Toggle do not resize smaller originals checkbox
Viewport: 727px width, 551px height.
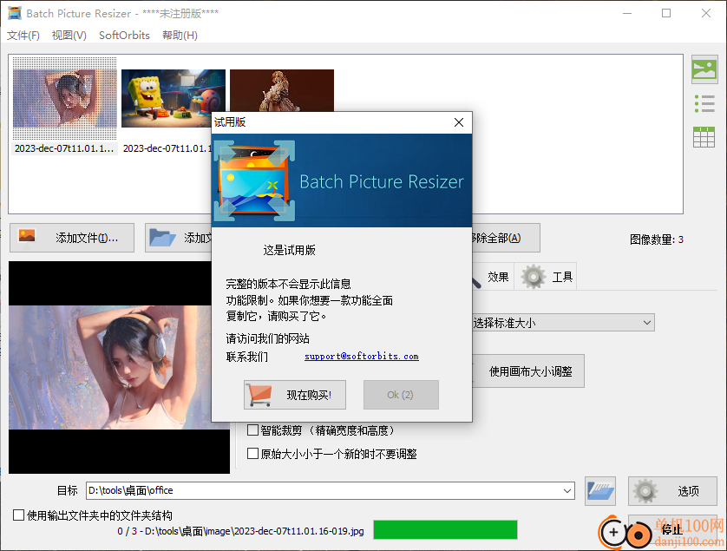click(x=252, y=453)
